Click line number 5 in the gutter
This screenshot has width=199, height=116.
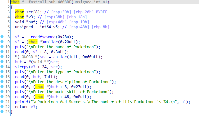coord(8,22)
